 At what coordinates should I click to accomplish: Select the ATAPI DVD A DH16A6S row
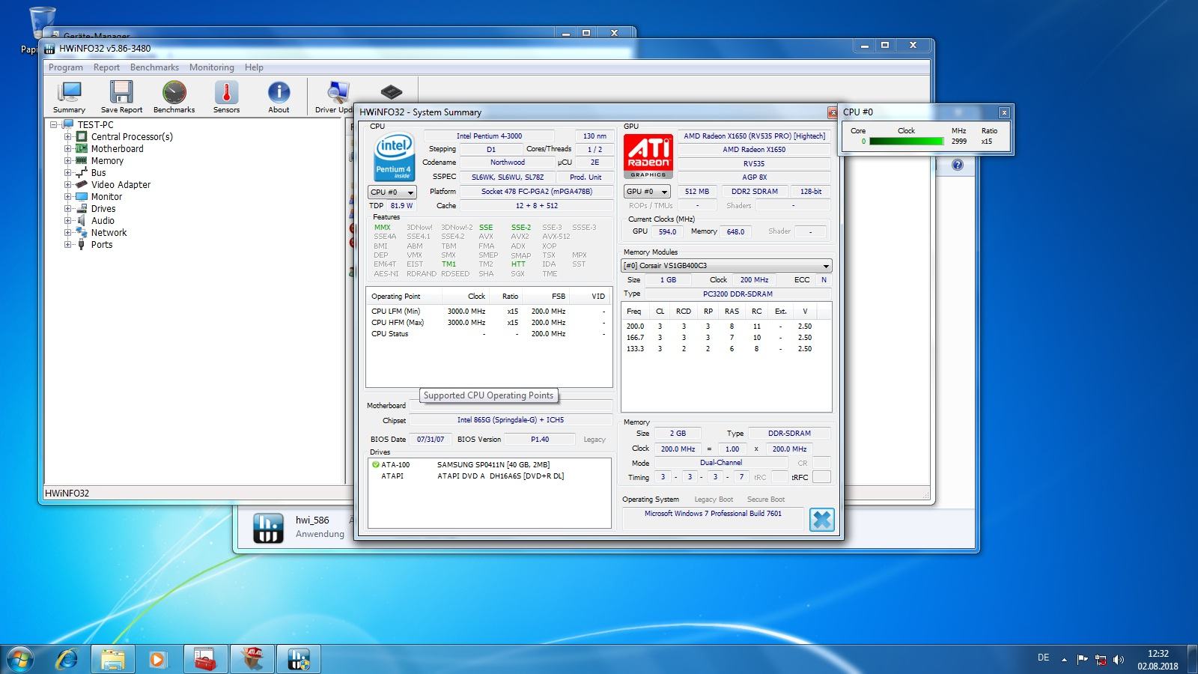(x=489, y=476)
